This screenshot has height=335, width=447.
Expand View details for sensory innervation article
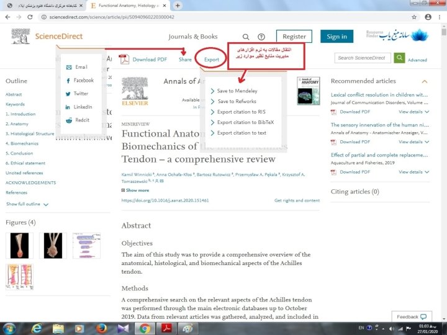point(413,142)
